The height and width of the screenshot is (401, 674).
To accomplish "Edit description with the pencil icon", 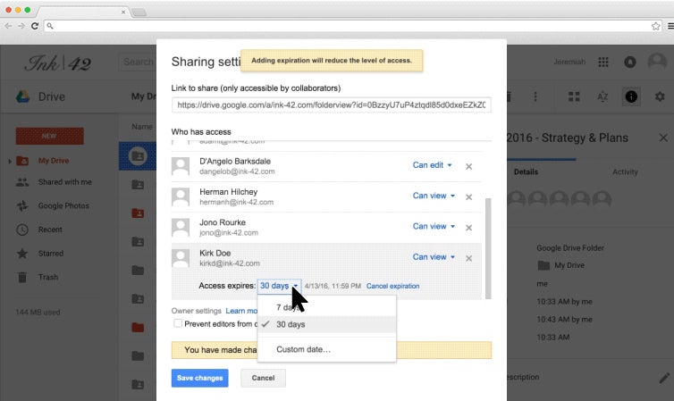I will 664,378.
